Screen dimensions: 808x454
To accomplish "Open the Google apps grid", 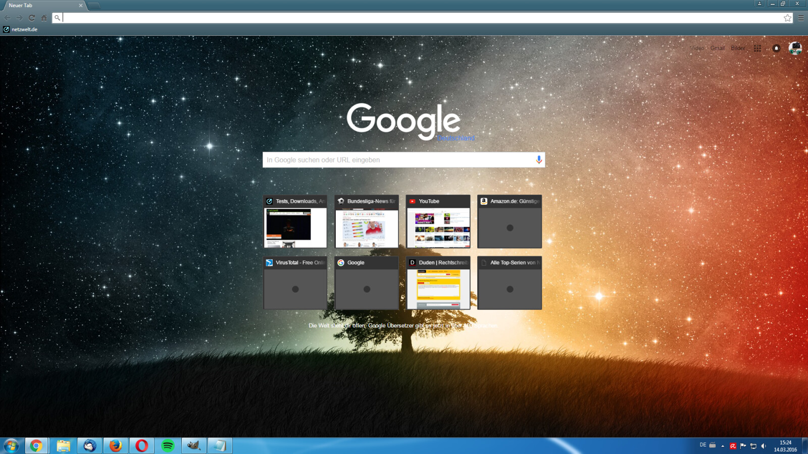I will (757, 48).
